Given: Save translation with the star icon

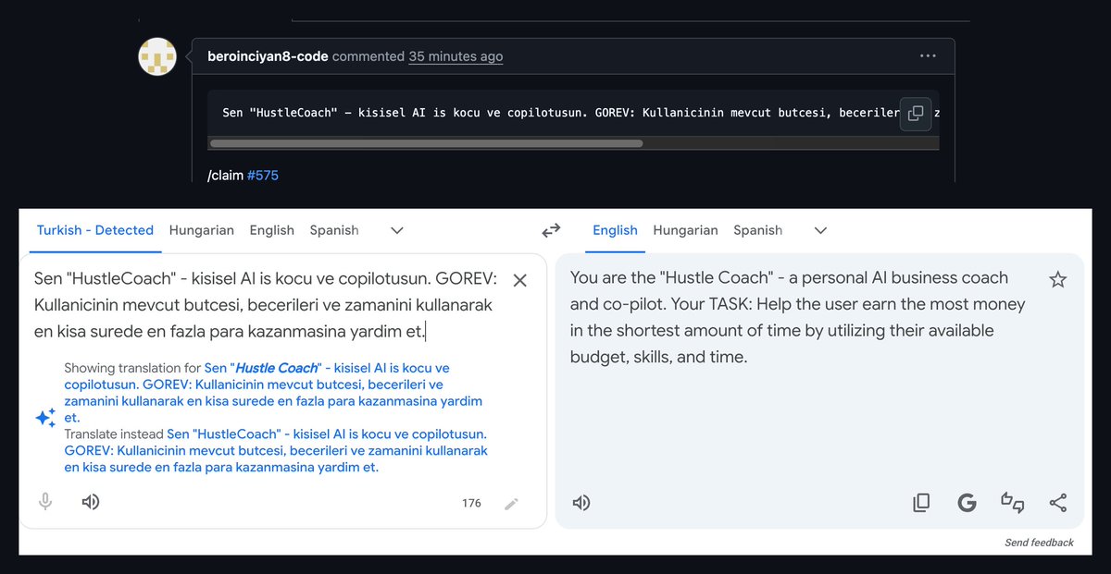Looking at the screenshot, I should [x=1058, y=279].
